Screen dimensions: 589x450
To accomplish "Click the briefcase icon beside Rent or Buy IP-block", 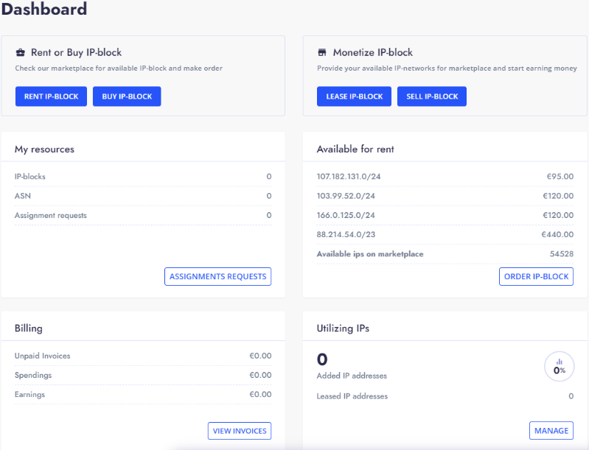I will tap(21, 53).
